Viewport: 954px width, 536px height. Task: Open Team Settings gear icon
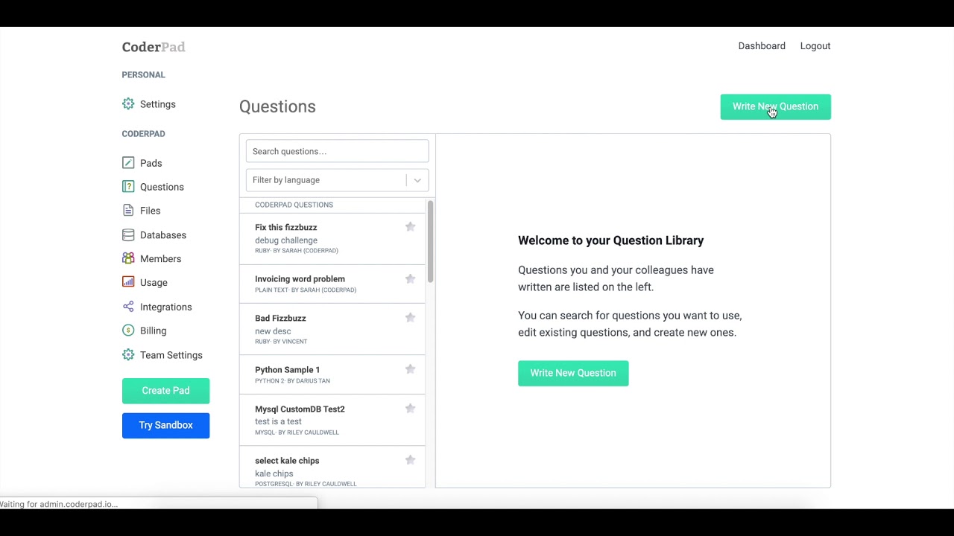pos(128,355)
